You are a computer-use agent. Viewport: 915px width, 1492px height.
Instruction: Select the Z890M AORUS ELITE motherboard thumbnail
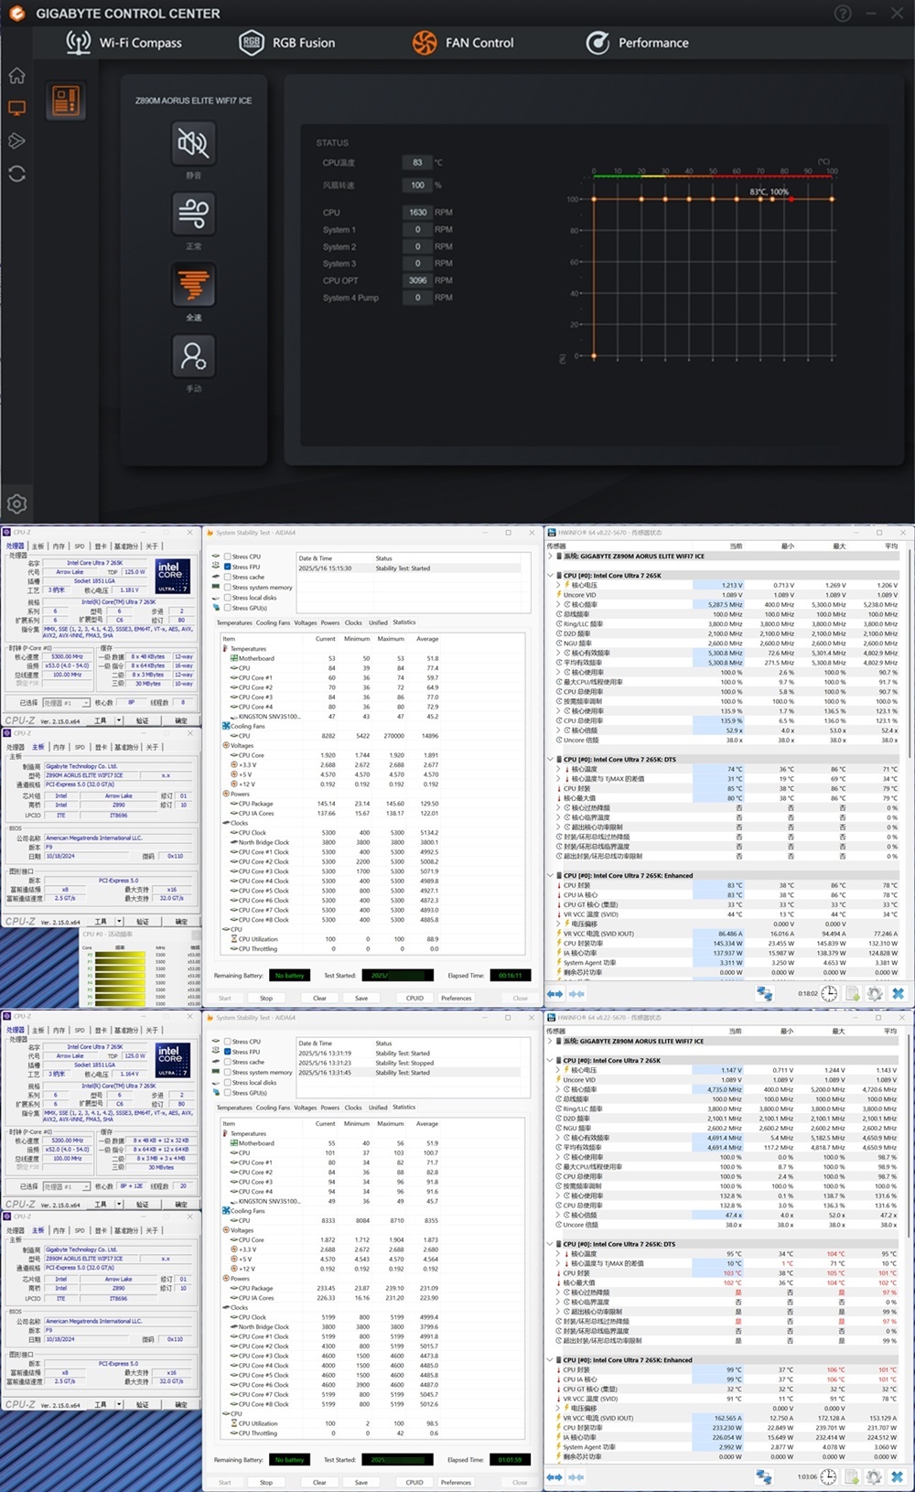click(x=66, y=101)
